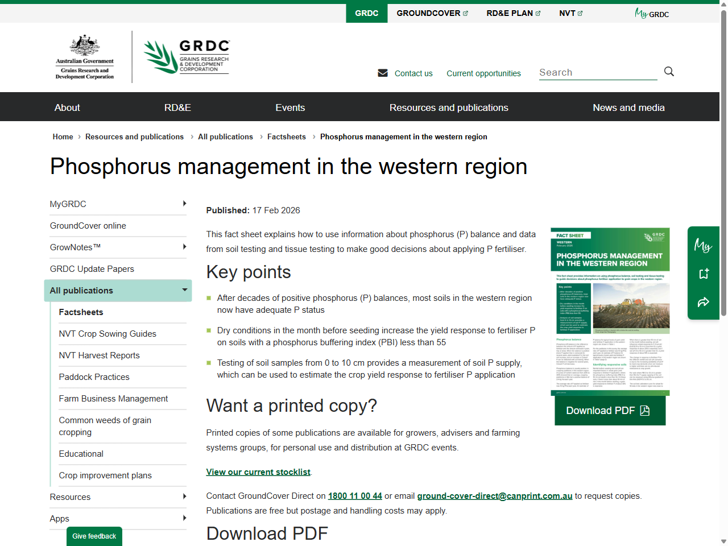Click the search magnifying glass icon
This screenshot has height=546, width=728.
[669, 72]
